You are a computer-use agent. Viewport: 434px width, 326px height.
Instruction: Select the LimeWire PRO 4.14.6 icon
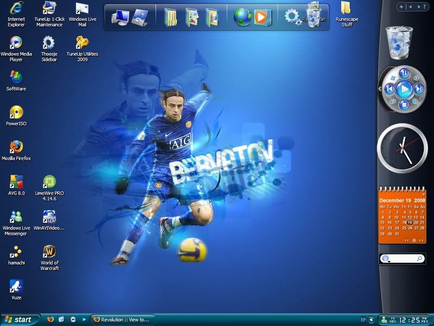(x=49, y=188)
